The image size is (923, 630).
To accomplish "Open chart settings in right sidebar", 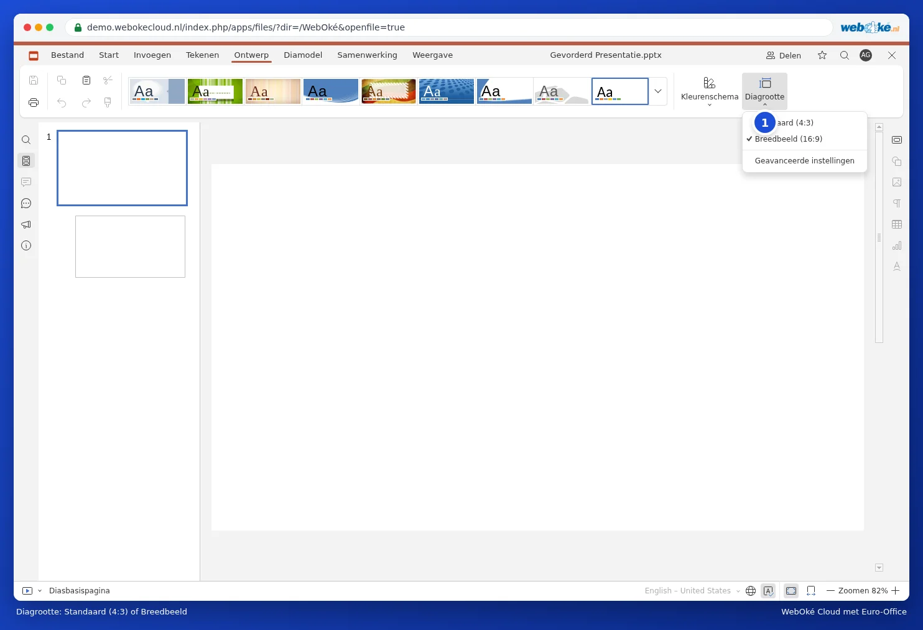I will (897, 245).
